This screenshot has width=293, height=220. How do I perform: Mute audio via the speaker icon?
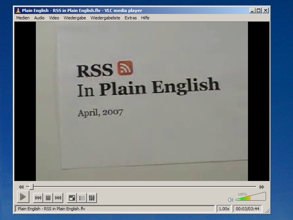click(x=230, y=199)
